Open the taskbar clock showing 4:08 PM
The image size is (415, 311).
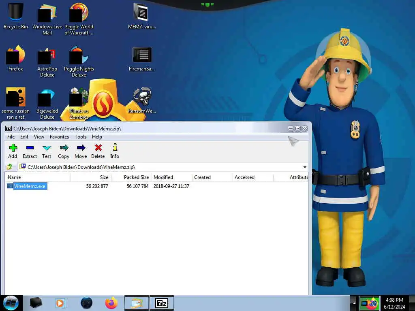pos(394,303)
